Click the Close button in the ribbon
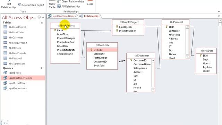The width and height of the screenshot is (222, 125). 90,3
